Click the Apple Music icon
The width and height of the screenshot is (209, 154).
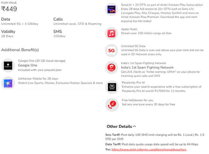coord(112,33)
